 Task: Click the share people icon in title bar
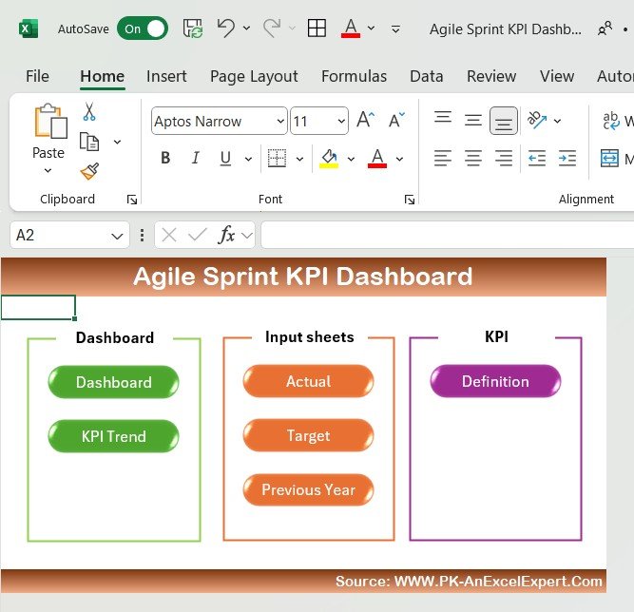605,29
